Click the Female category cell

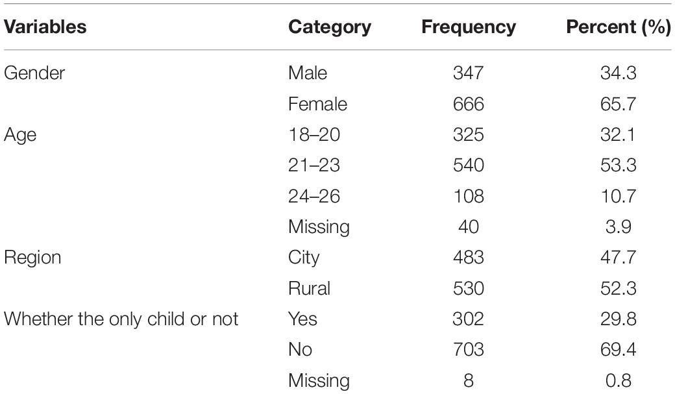coord(317,104)
